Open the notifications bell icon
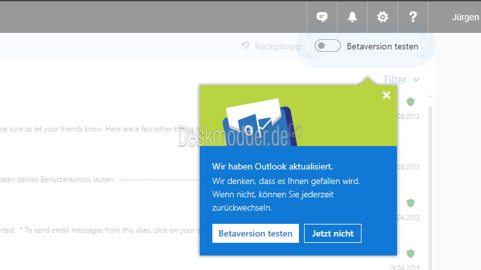 [352, 17]
